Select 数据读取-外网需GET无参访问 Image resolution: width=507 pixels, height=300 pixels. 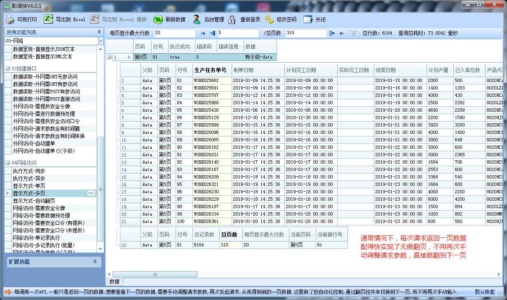point(45,77)
